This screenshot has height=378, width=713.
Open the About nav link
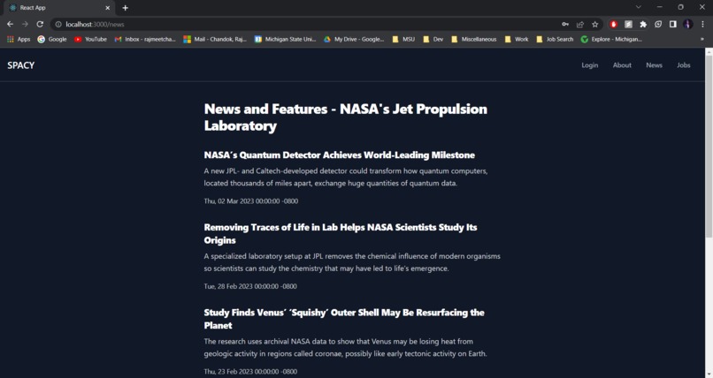(622, 65)
